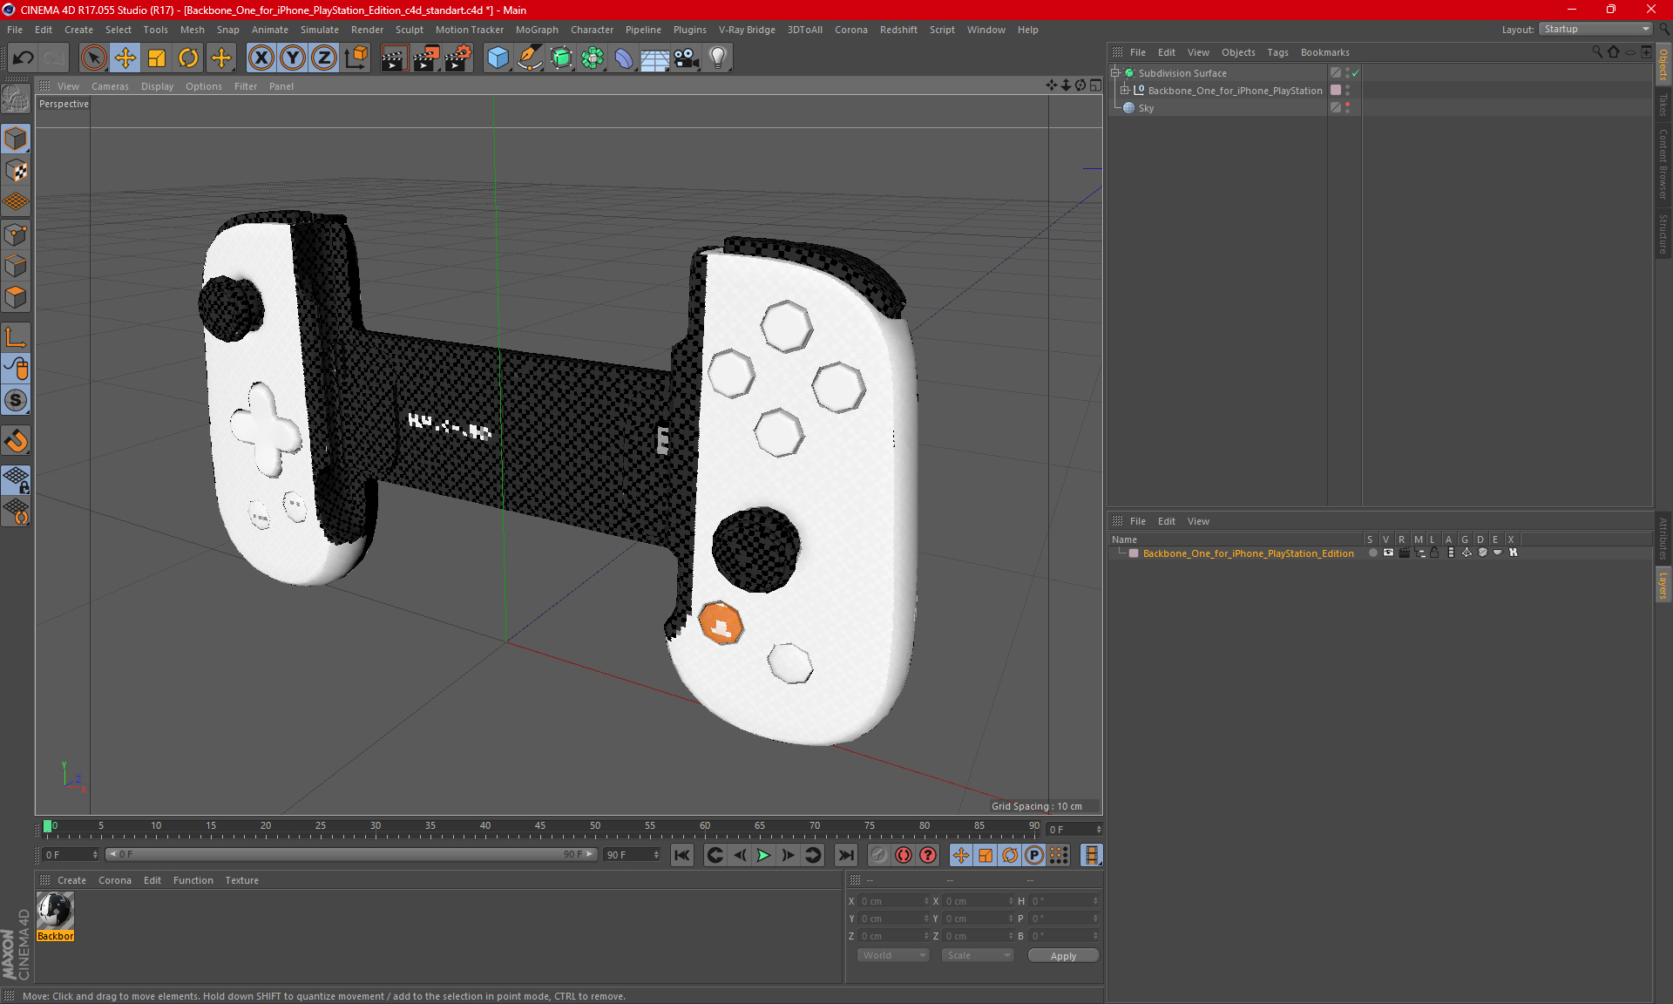Toggle Backbone object visibility dots

(1347, 90)
